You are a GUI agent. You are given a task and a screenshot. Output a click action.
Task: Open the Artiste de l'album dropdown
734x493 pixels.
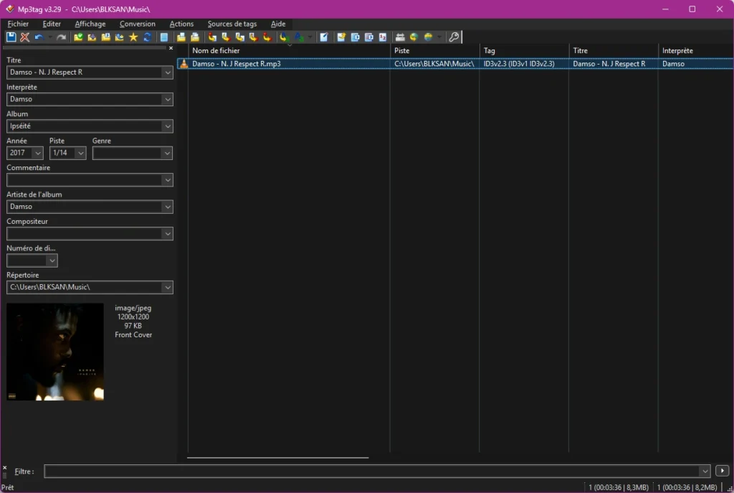(x=167, y=207)
